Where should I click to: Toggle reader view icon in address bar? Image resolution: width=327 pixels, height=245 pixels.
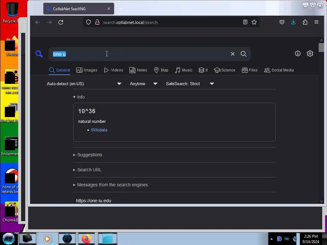click(245, 22)
